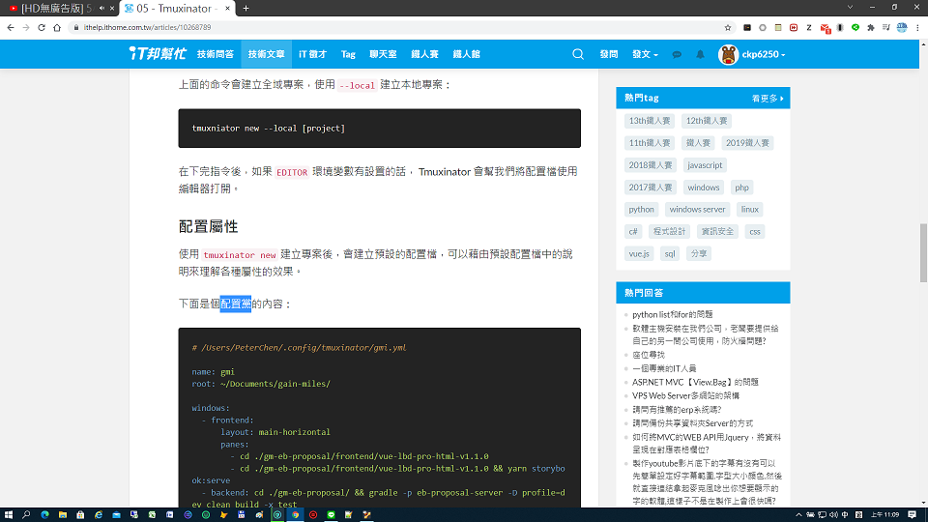Open the chat bubble messages icon
This screenshot has width=928, height=522.
pos(677,54)
